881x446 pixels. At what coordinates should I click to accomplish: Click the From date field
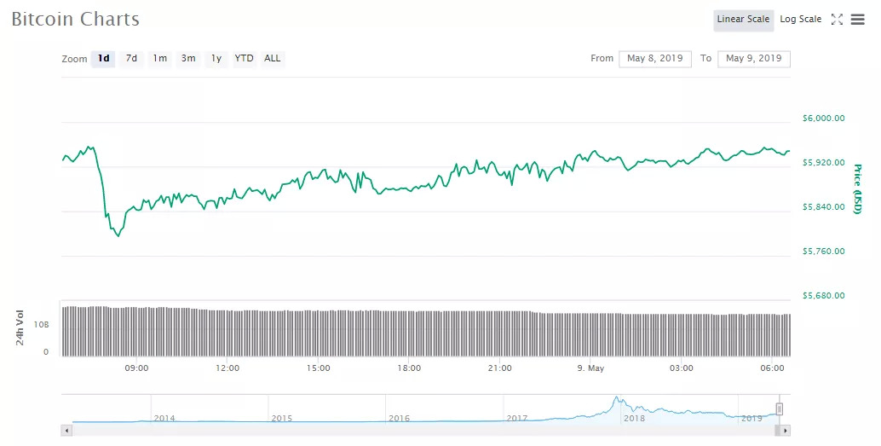(x=655, y=59)
